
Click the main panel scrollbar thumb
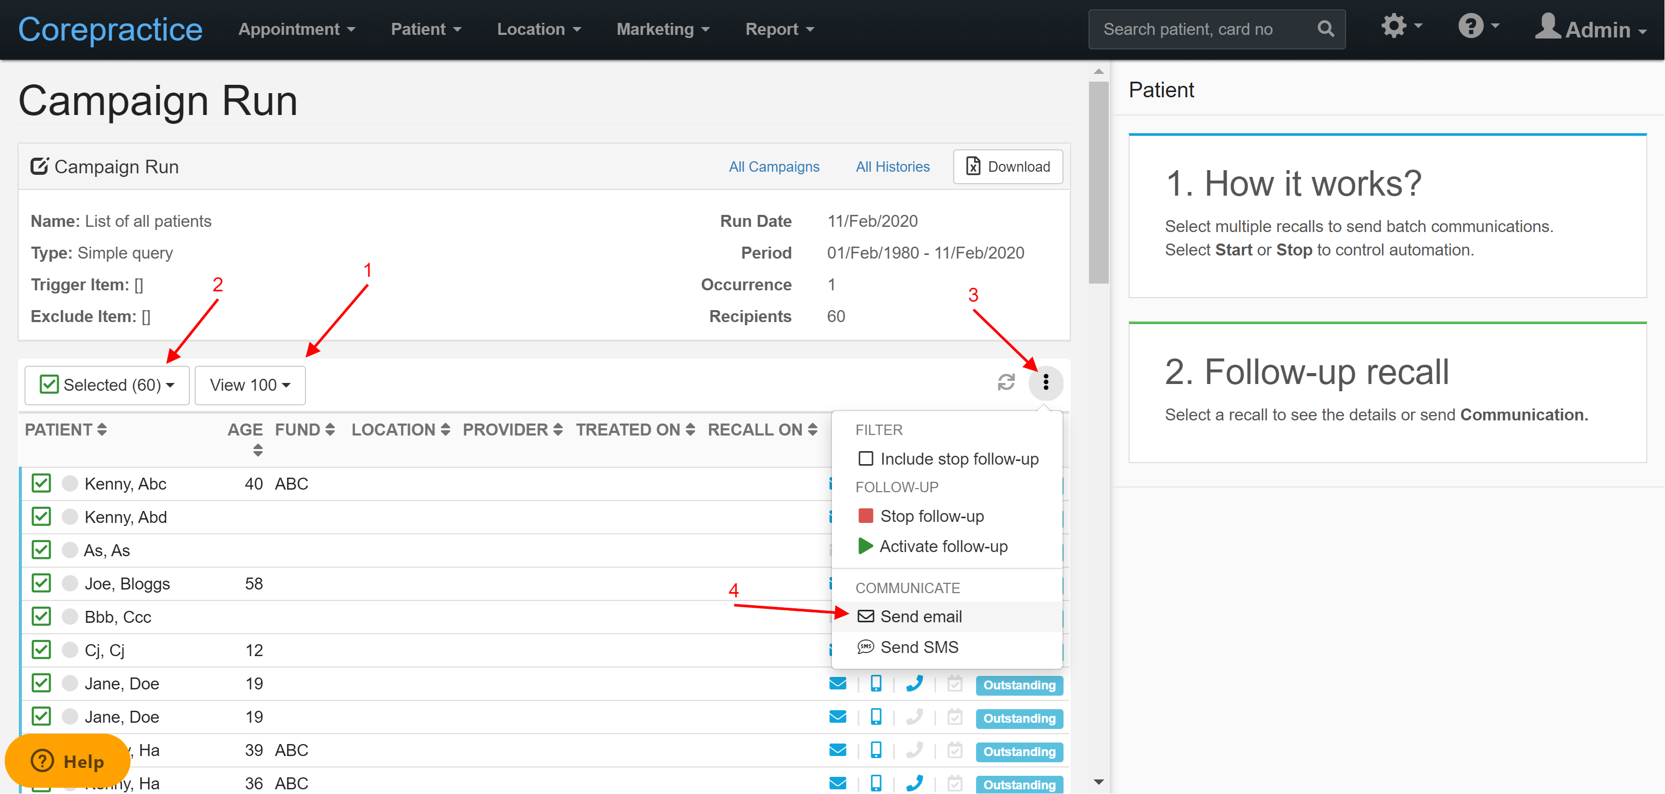tap(1098, 182)
